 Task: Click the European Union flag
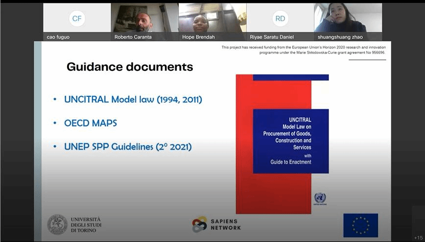360,225
